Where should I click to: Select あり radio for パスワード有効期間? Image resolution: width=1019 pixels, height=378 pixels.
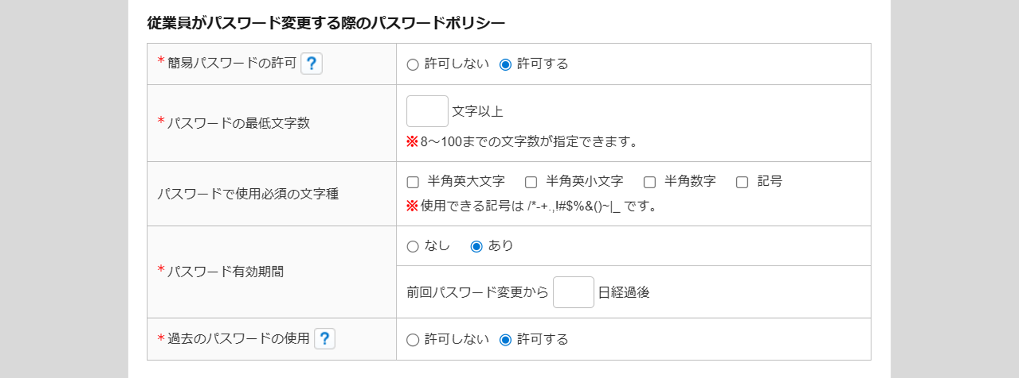tap(476, 247)
